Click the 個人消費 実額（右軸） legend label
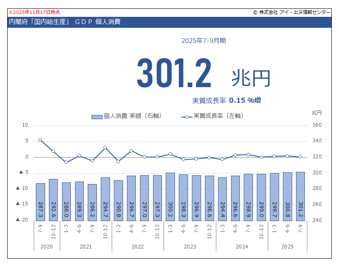339x267 pixels. (133, 116)
